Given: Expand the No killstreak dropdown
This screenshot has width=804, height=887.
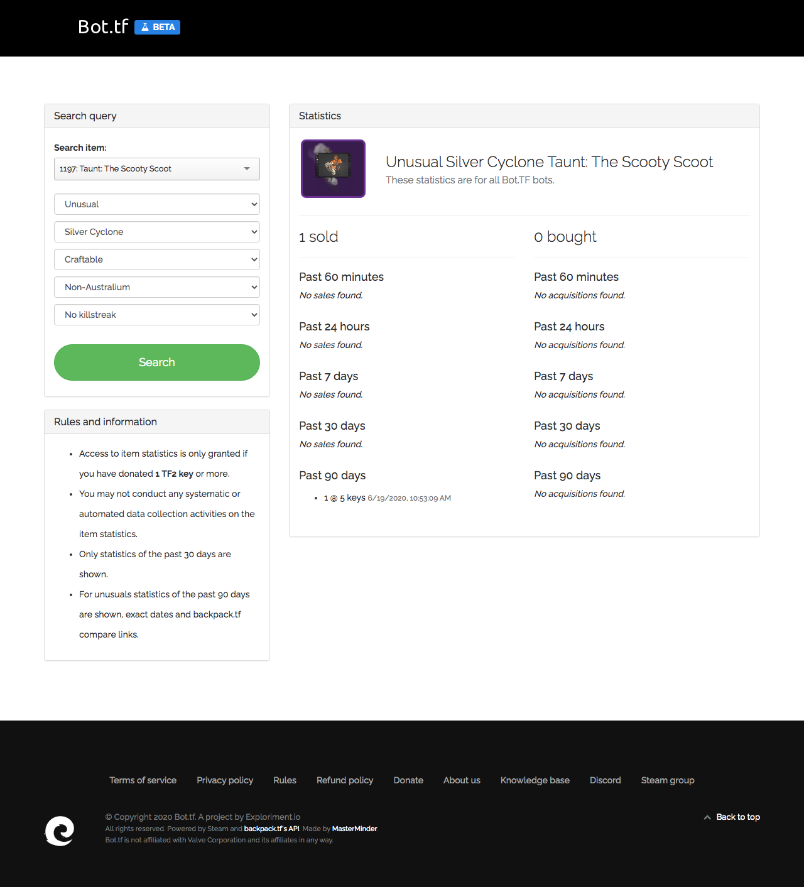Looking at the screenshot, I should tap(157, 315).
